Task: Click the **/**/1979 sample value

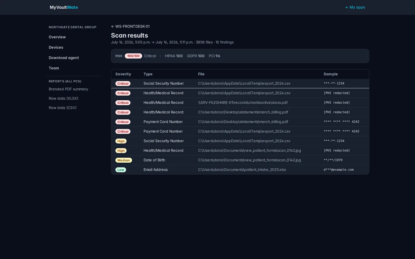Action: tap(333, 160)
